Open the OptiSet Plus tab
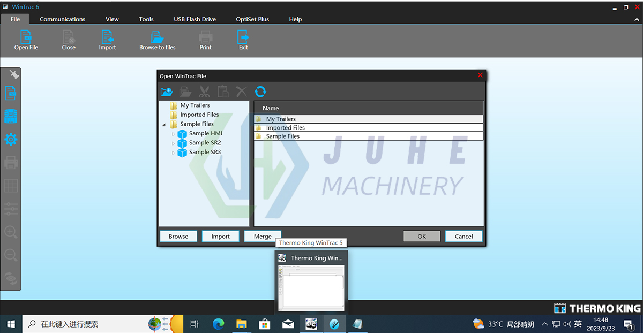The width and height of the screenshot is (643, 335). 252,19
